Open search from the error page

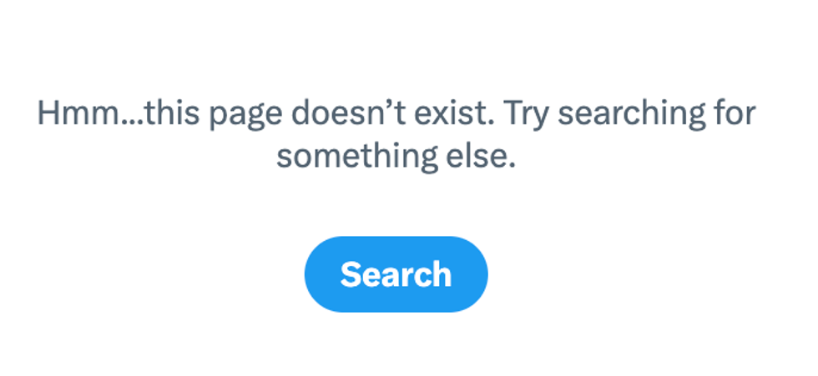point(396,274)
